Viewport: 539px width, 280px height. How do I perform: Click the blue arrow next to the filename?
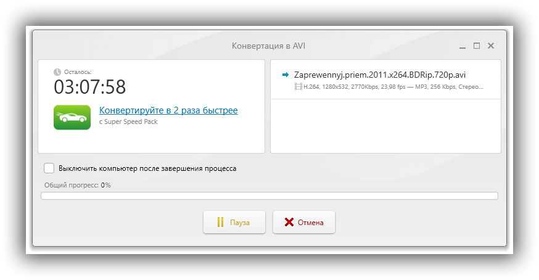tap(286, 75)
